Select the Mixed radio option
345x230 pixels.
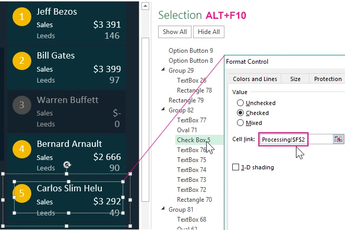pos(241,123)
